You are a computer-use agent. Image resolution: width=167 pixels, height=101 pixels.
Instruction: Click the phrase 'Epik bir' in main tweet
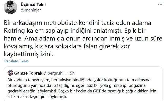tap(135, 31)
